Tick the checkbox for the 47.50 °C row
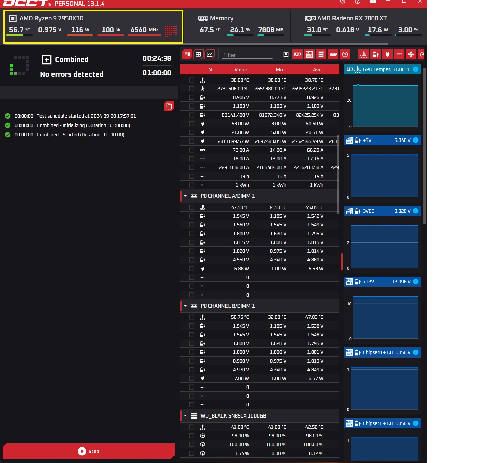482x463 pixels. pyautogui.click(x=192, y=207)
